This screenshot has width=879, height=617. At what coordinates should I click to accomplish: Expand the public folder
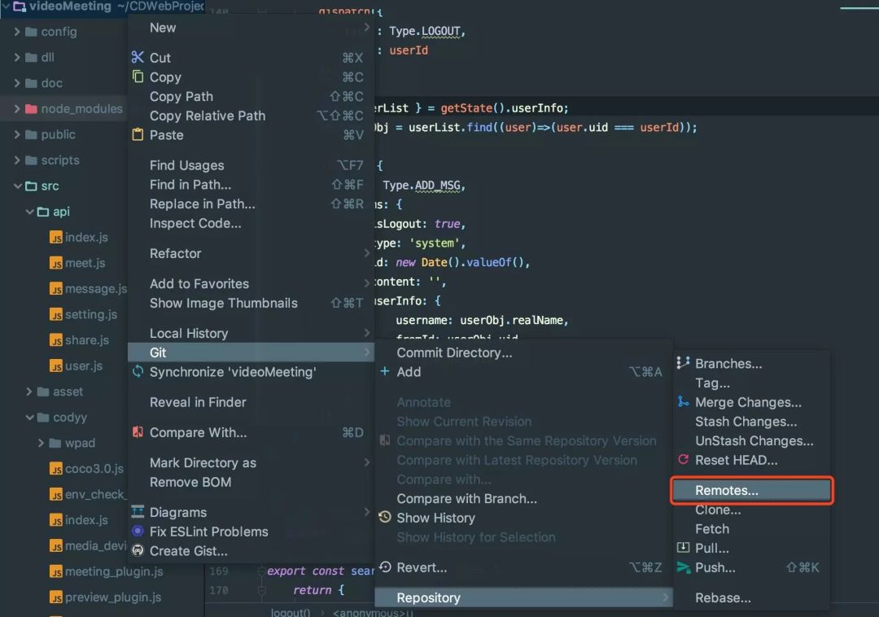(17, 134)
